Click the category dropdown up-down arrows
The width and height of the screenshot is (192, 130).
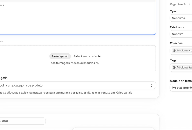point(152,85)
